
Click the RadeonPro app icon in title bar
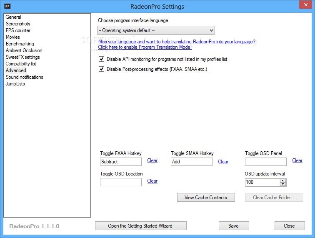7,6
